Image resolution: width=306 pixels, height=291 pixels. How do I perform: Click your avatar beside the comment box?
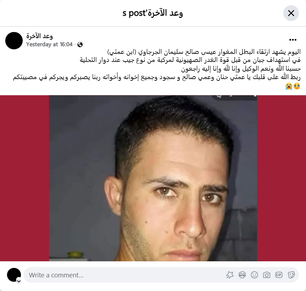point(14,275)
